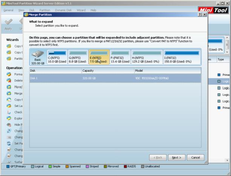Click the second Copy wizard icon
Screen dimensions: 231x176
[9, 53]
